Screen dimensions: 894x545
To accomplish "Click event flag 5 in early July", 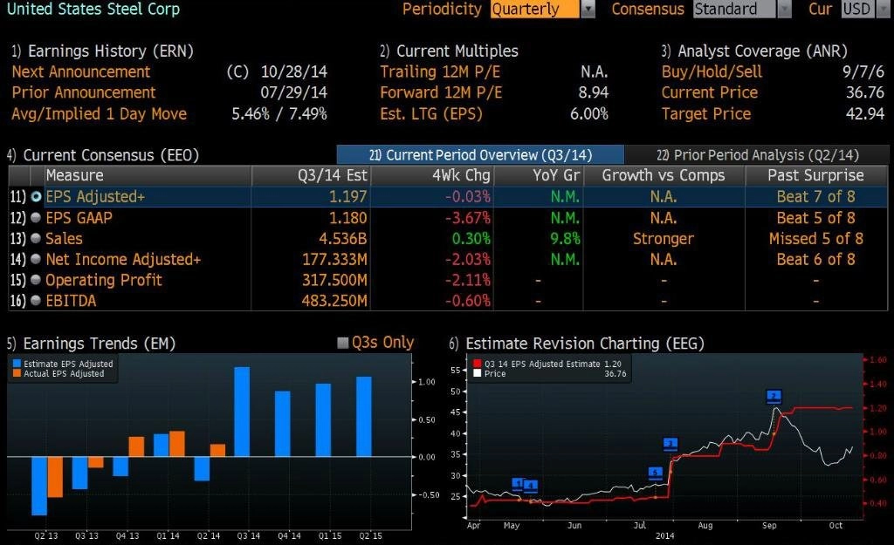I will 656,473.
